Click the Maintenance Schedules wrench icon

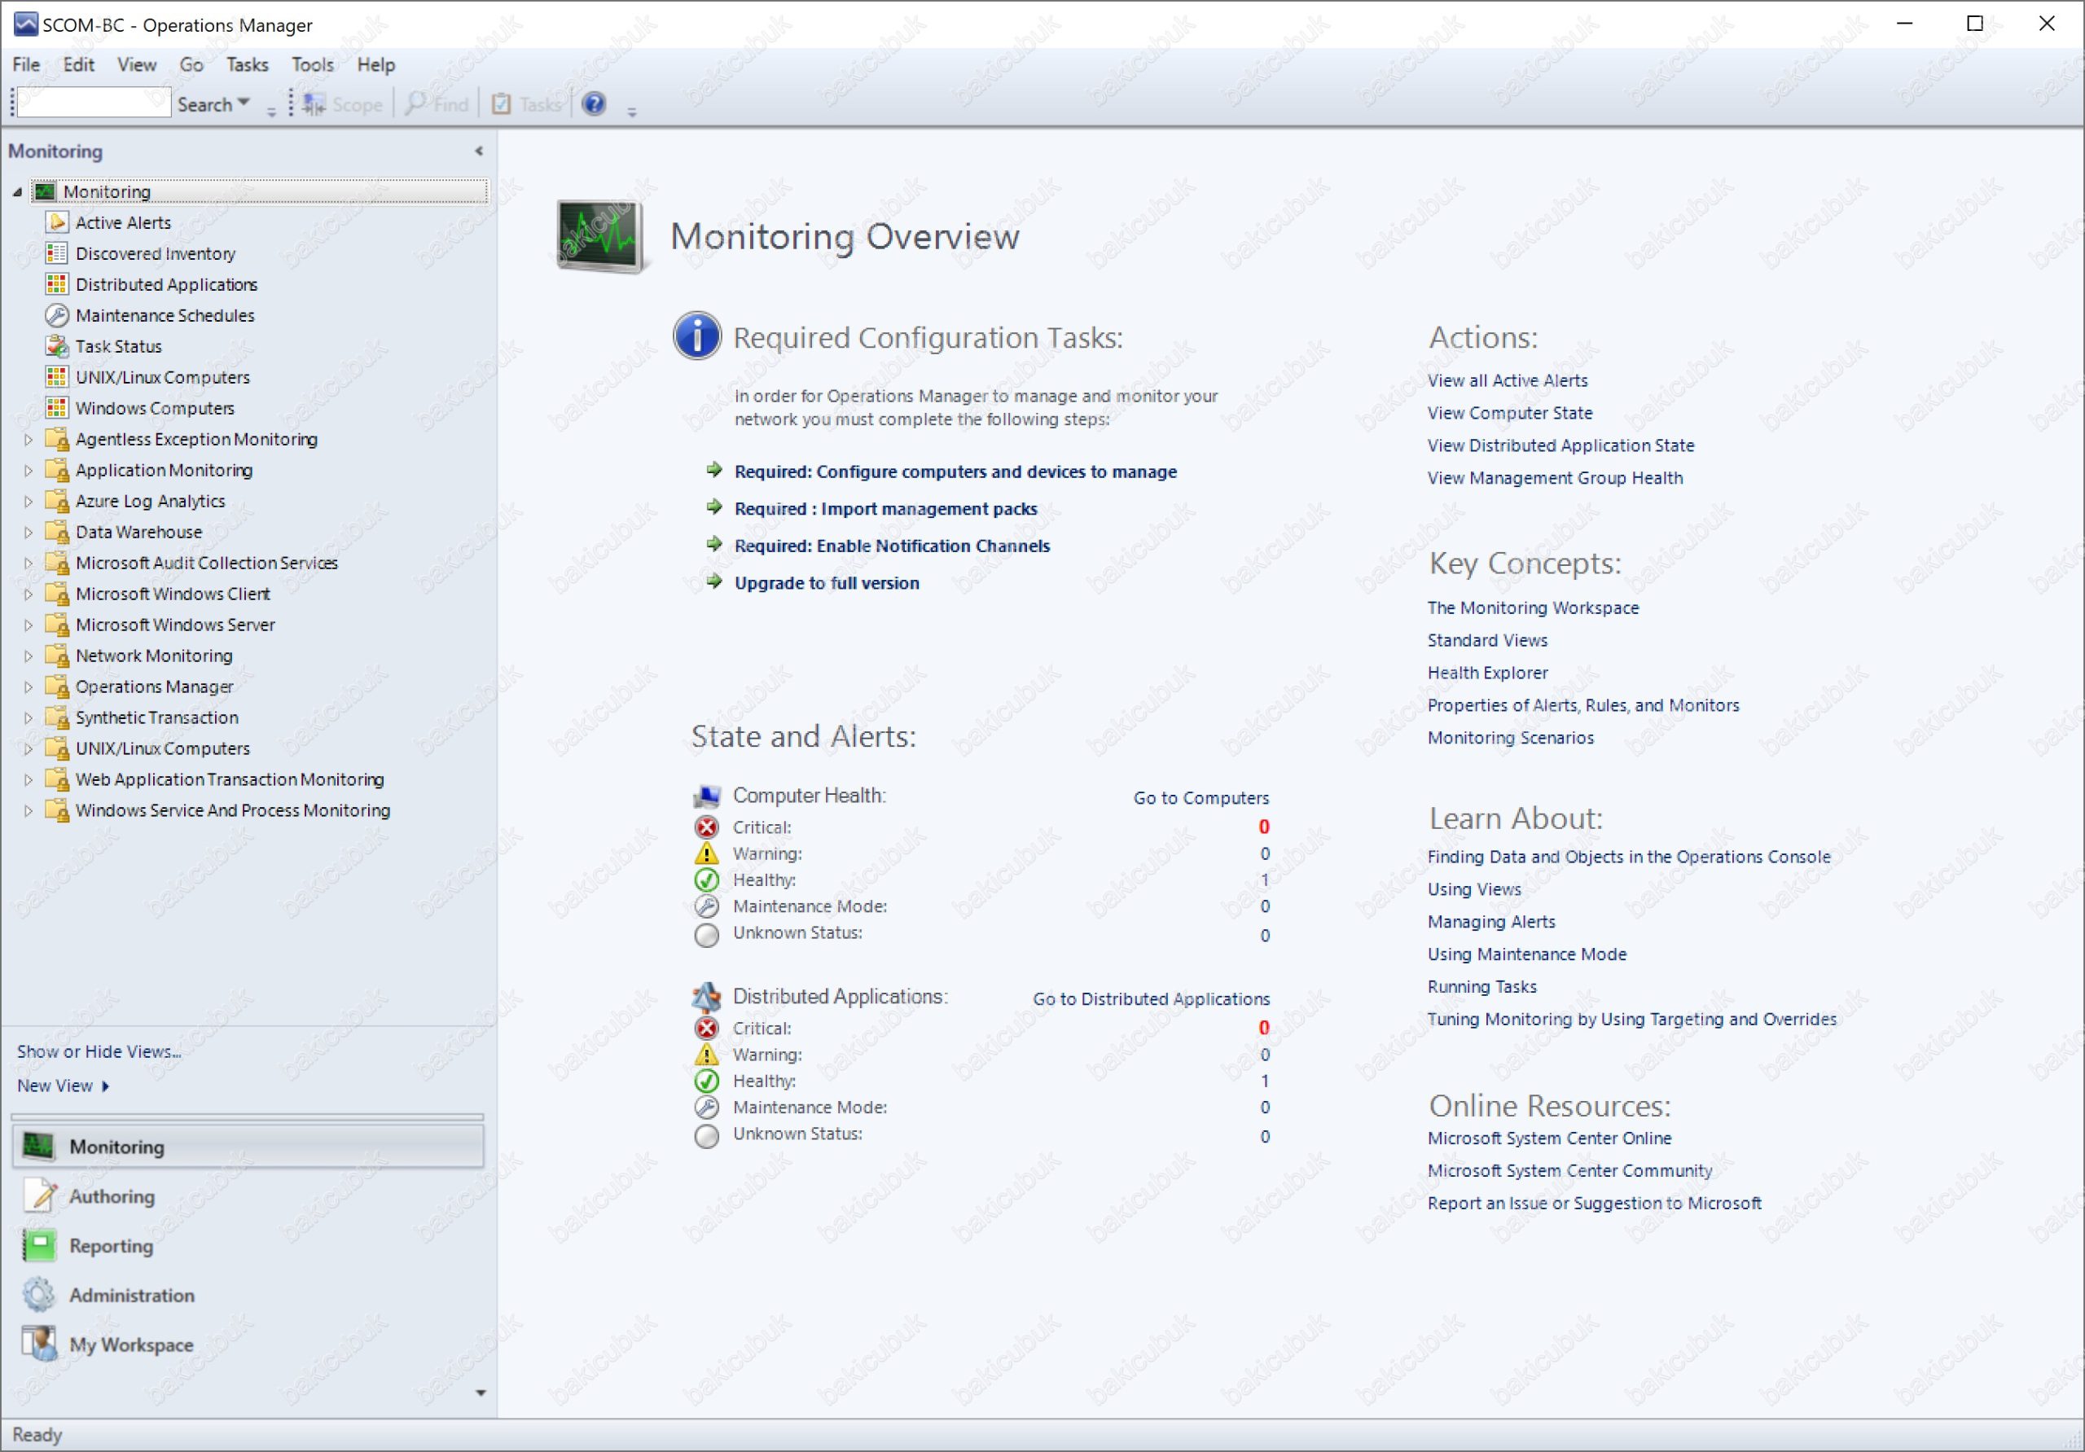[x=57, y=315]
